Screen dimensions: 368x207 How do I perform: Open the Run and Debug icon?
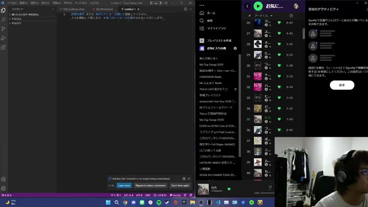(3, 38)
